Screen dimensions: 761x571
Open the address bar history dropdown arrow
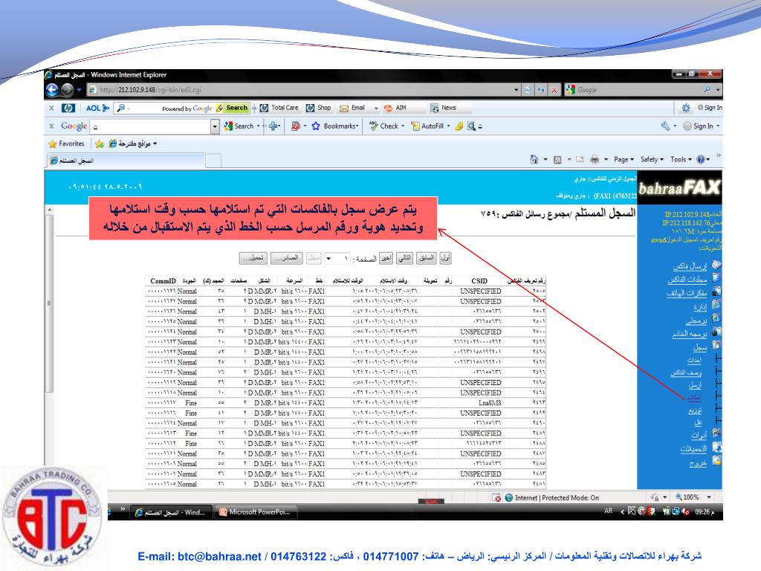coord(516,90)
